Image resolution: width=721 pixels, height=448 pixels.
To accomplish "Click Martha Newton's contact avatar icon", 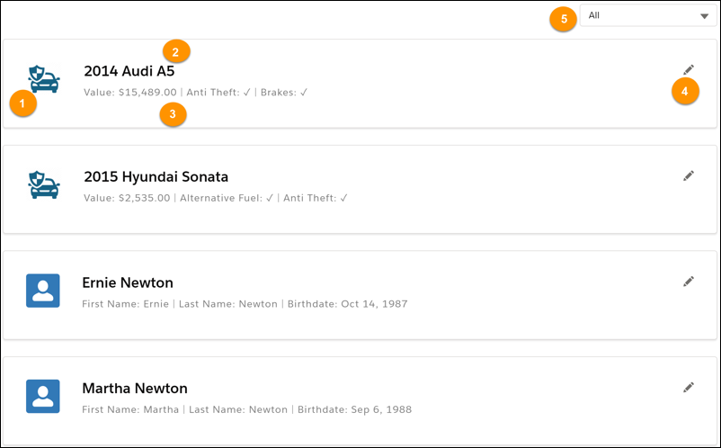I will (43, 396).
